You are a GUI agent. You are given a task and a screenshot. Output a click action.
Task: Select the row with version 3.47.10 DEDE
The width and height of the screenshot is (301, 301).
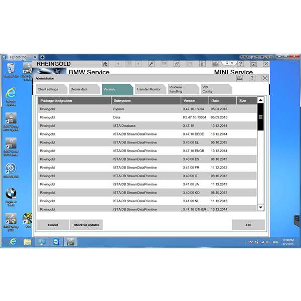pos(147,134)
